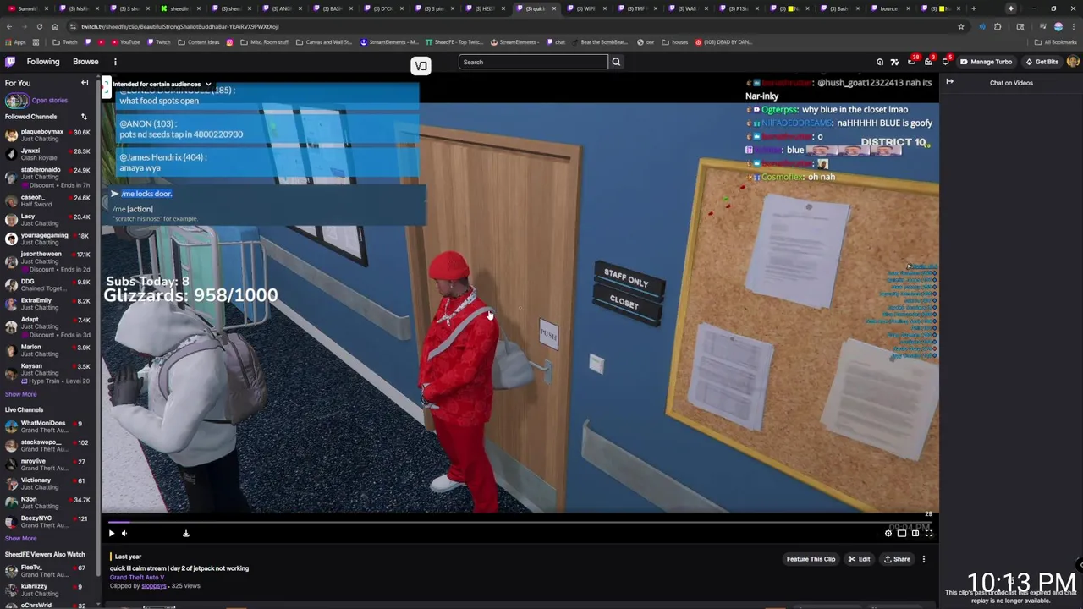The height and width of the screenshot is (609, 1083).
Task: Collapse the For You sidebar
Action: tap(85, 83)
